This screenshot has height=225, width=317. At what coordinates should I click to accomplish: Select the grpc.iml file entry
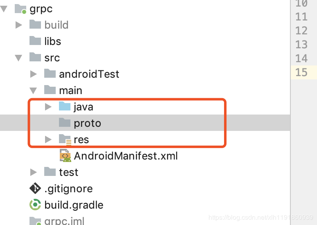(x=57, y=220)
